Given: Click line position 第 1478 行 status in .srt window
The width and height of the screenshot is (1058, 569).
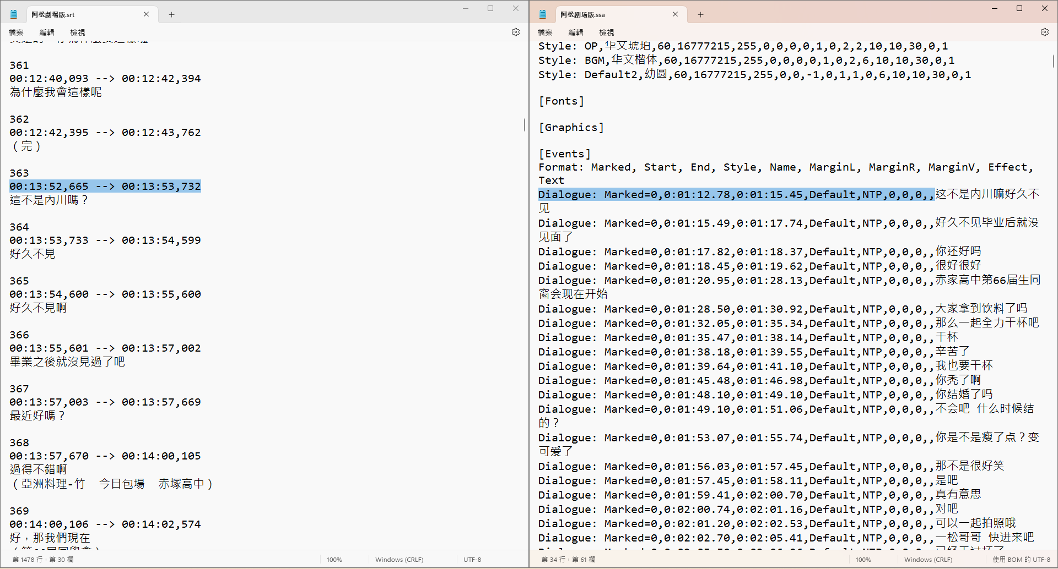Looking at the screenshot, I should [x=43, y=559].
